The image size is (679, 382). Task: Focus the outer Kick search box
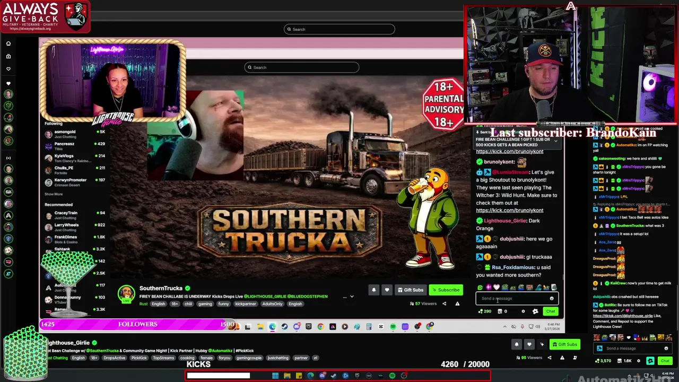(x=339, y=29)
